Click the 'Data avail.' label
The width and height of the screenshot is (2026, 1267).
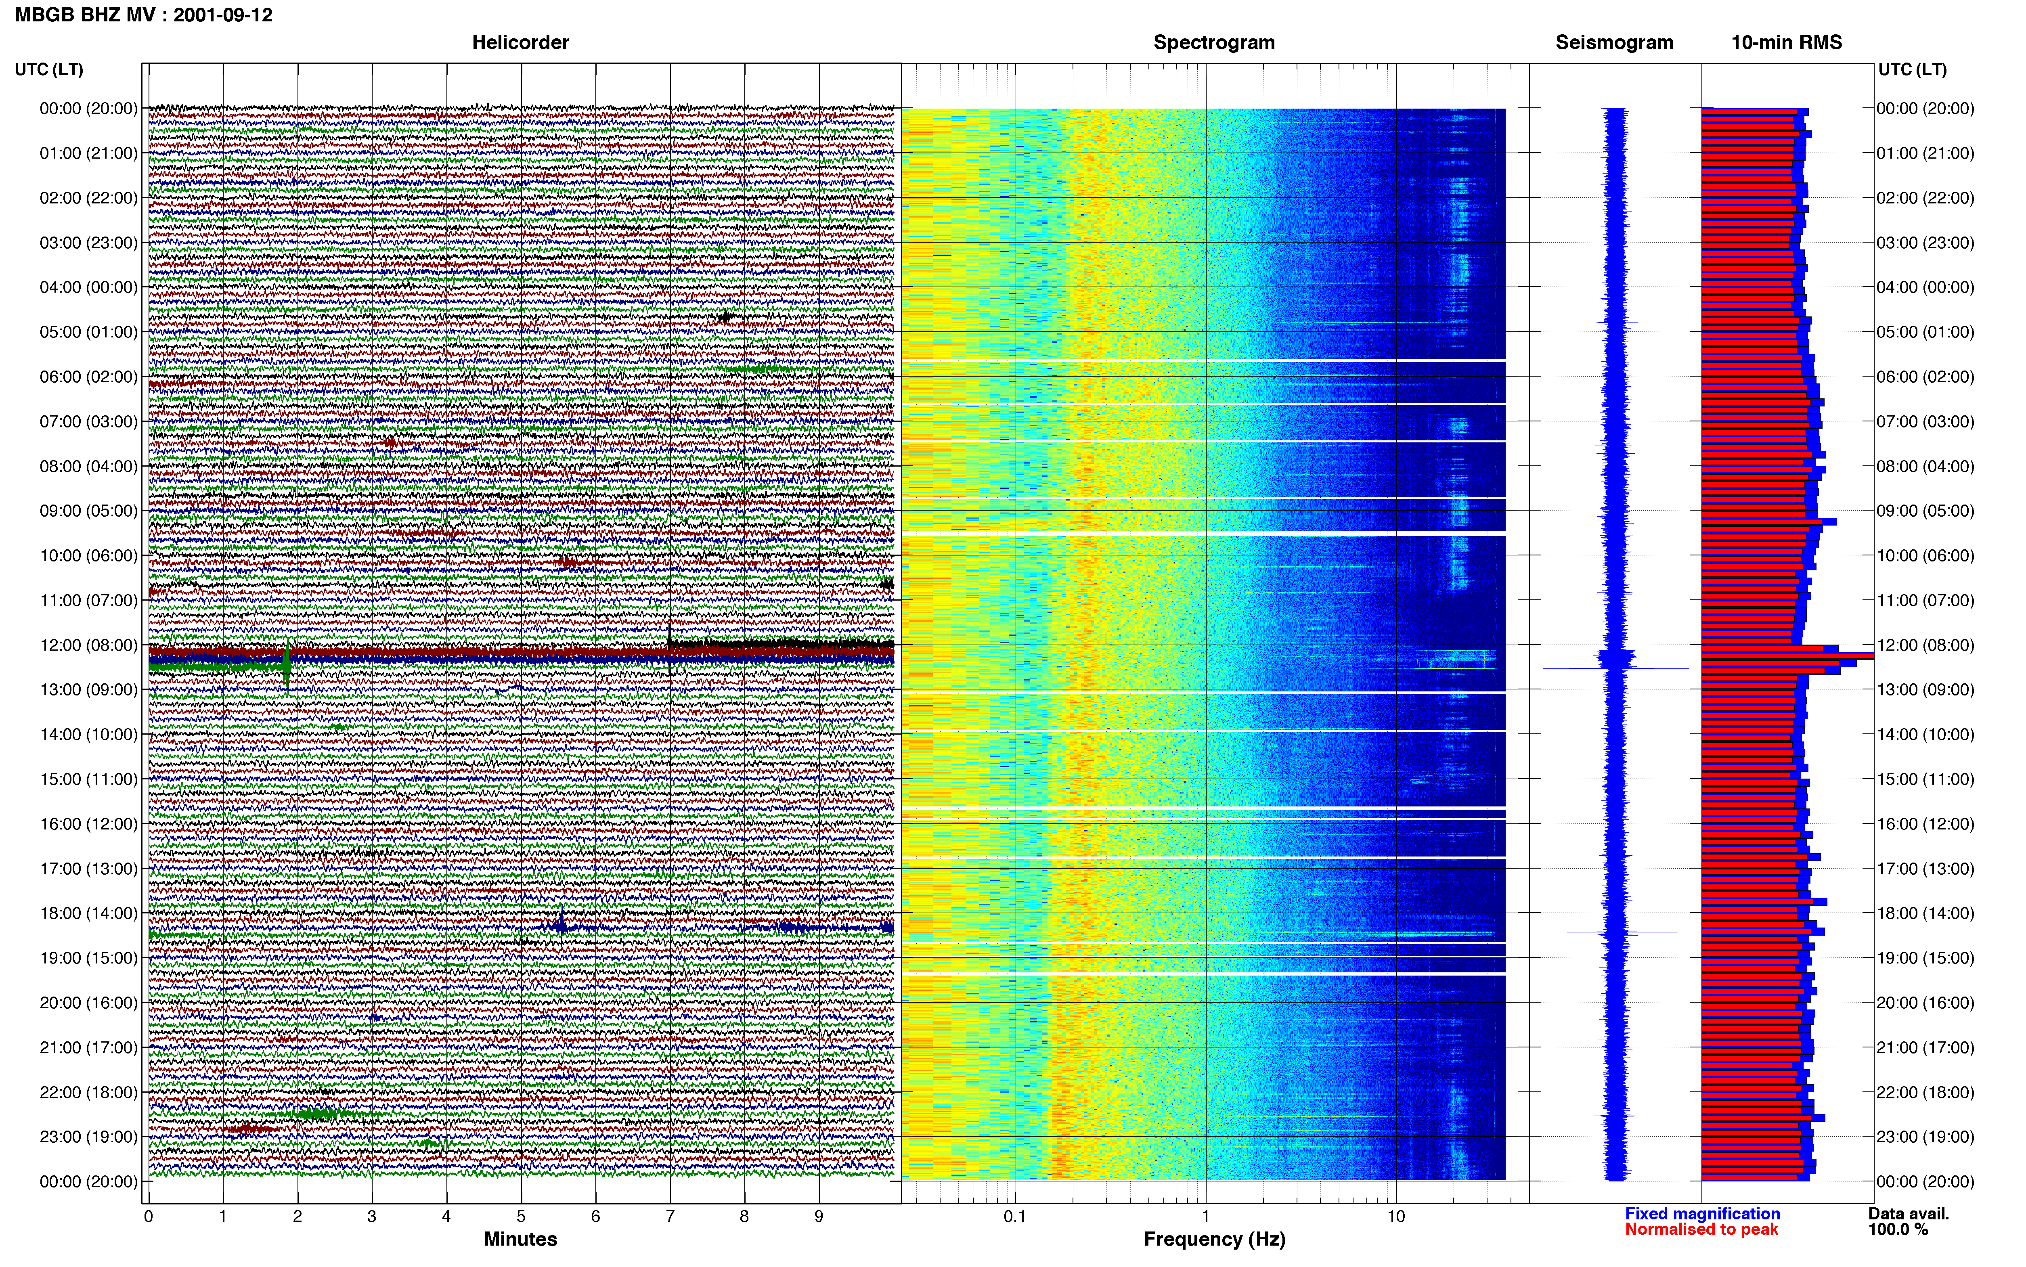(x=1909, y=1213)
